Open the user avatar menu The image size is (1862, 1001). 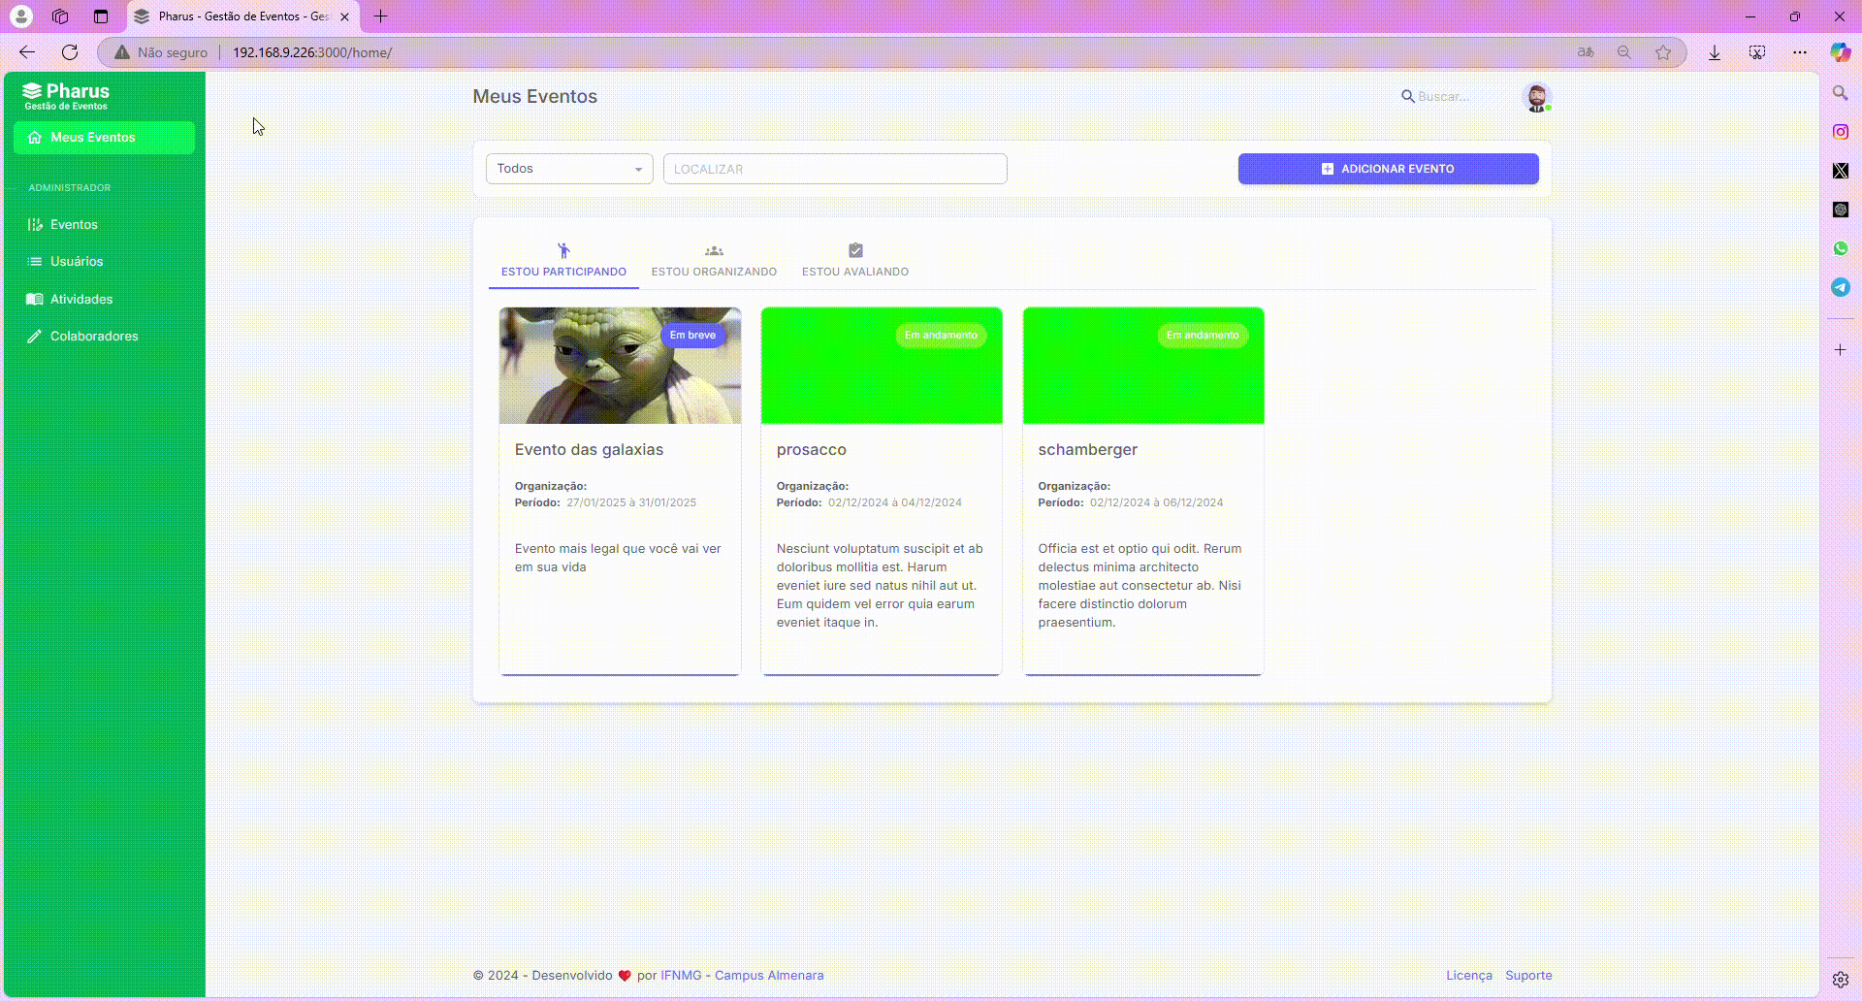(1536, 97)
